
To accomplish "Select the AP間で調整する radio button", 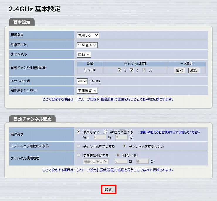I will (105, 131).
